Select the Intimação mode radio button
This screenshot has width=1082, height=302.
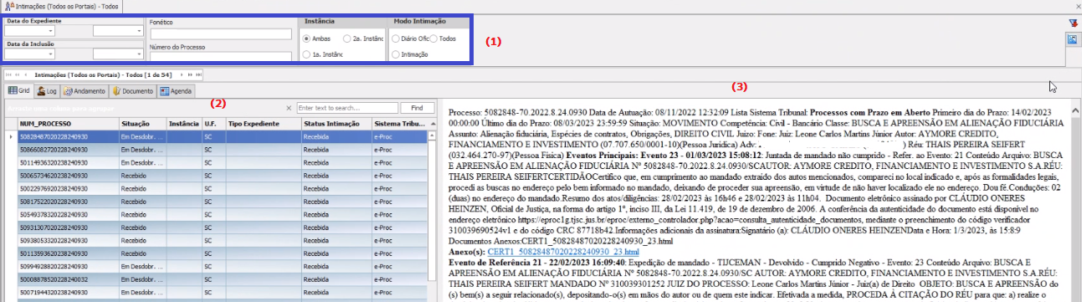tap(396, 54)
